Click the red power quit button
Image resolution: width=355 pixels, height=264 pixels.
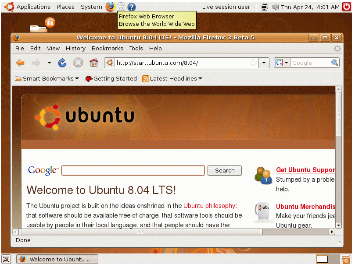pyautogui.click(x=346, y=7)
